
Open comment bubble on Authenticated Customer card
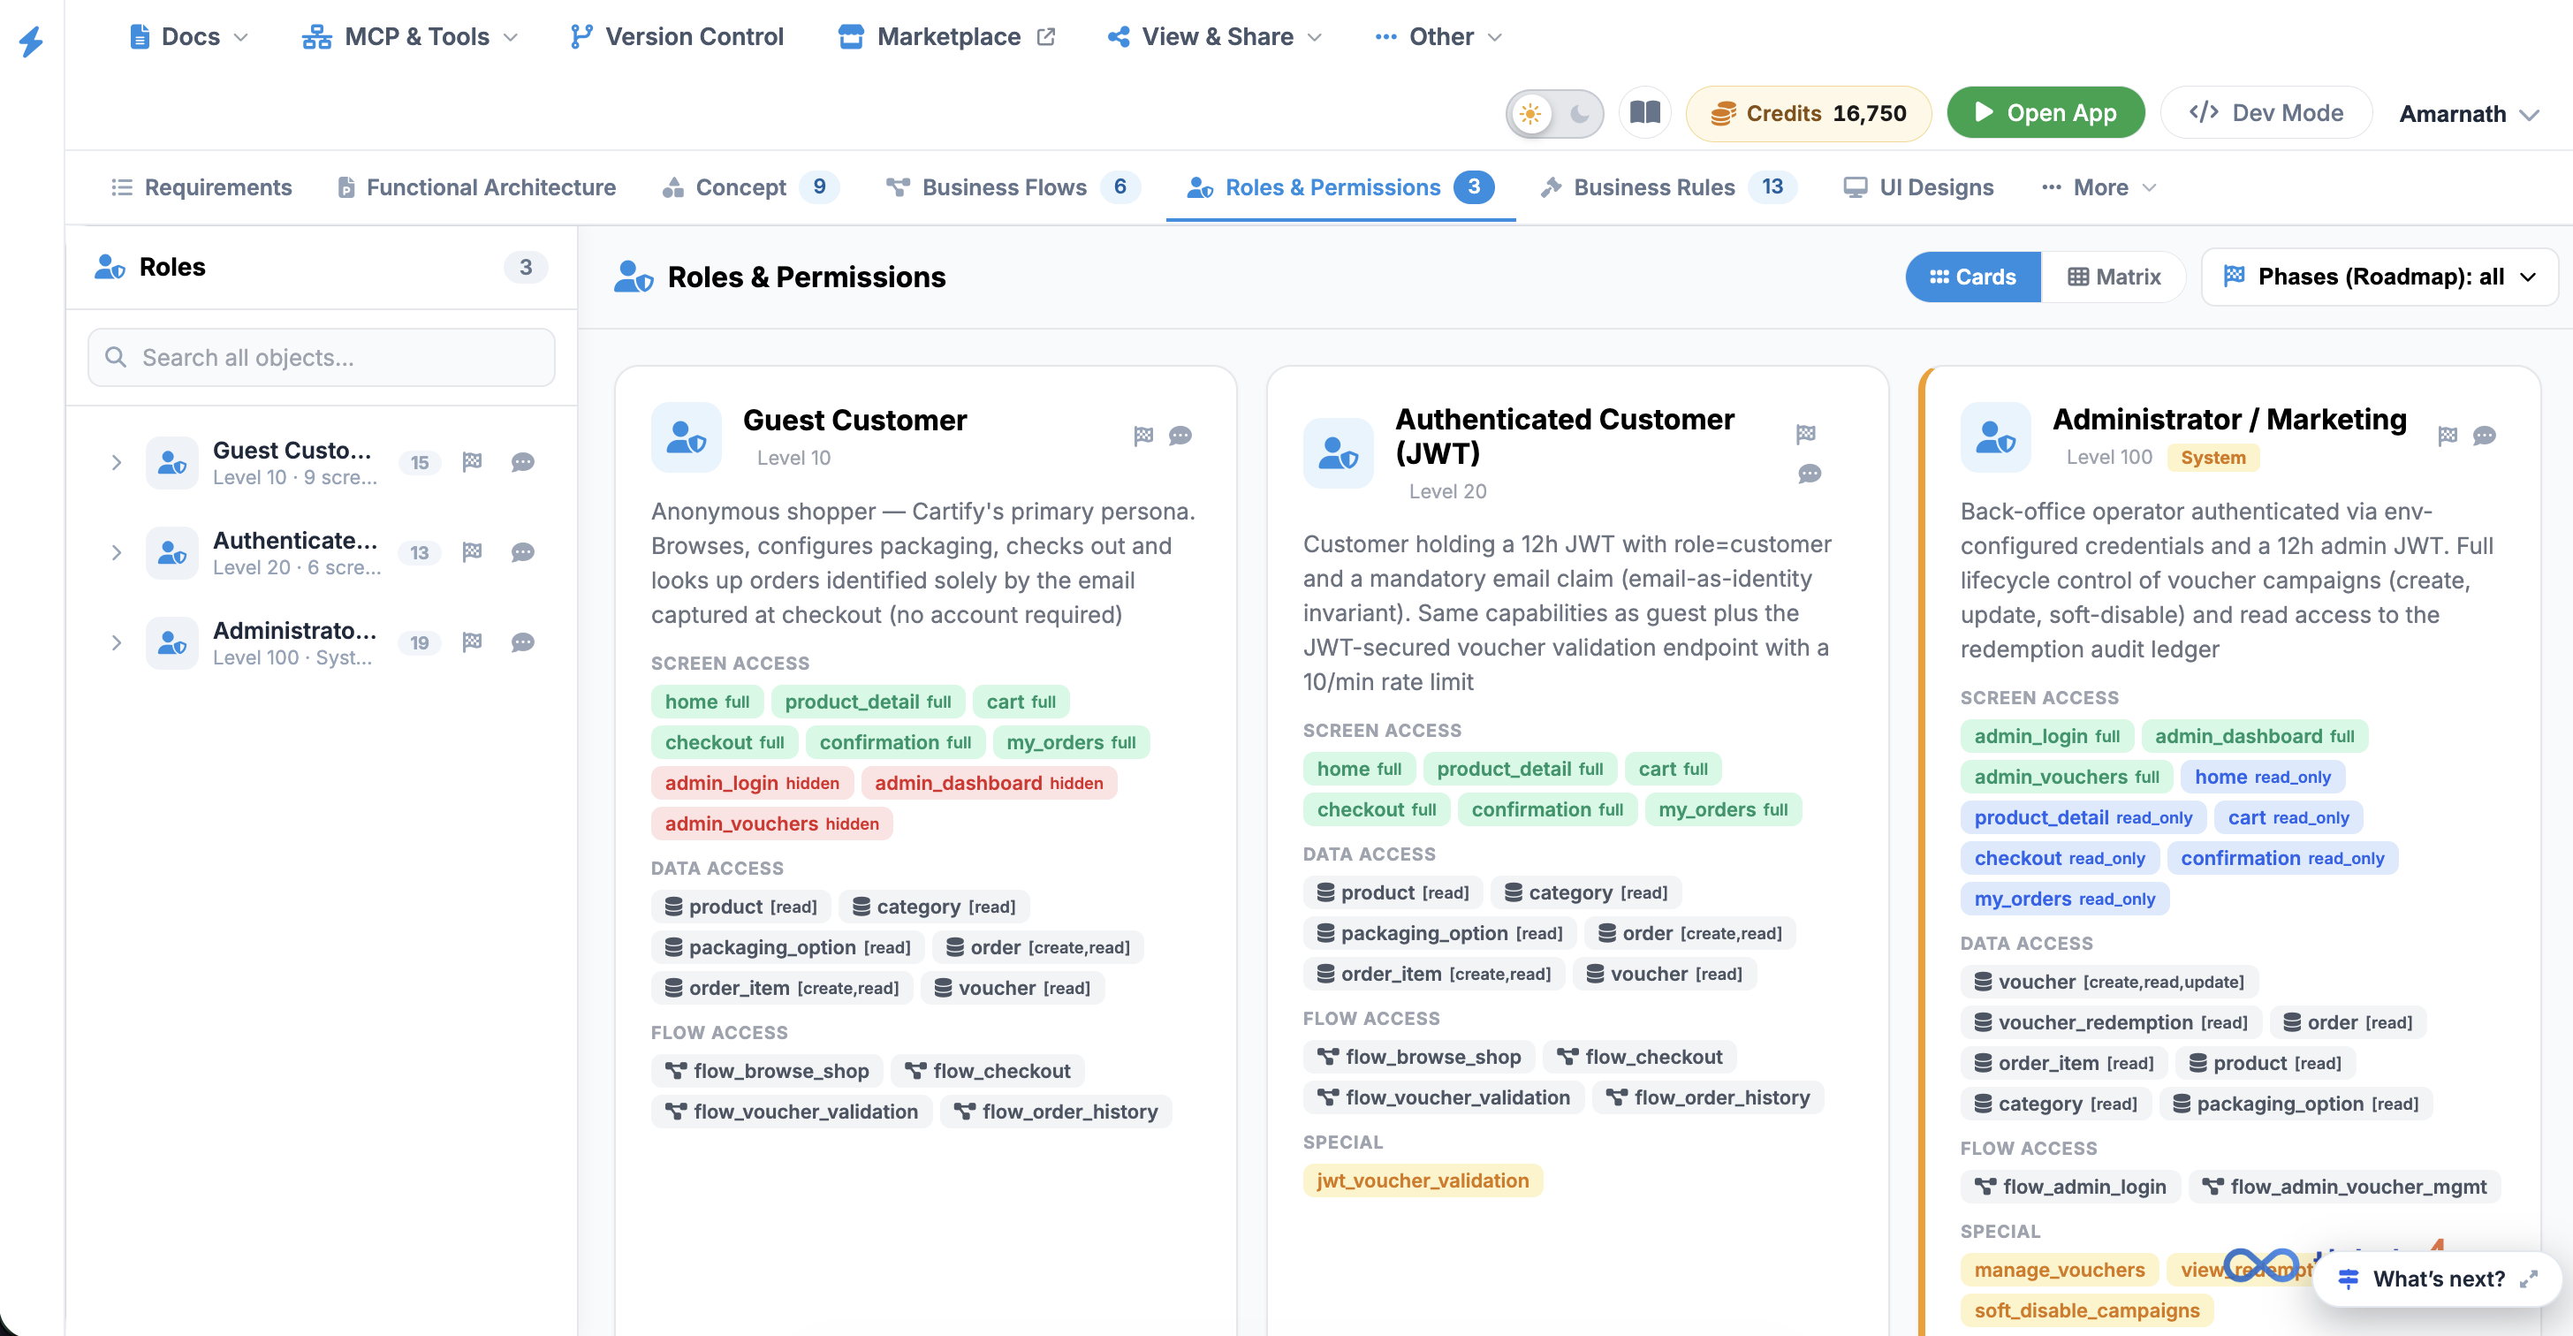click(1809, 474)
